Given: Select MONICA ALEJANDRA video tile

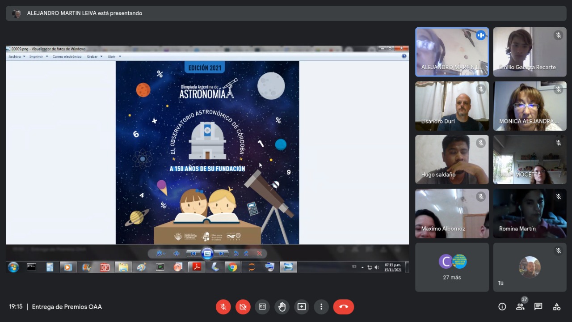Looking at the screenshot, I should point(530,106).
